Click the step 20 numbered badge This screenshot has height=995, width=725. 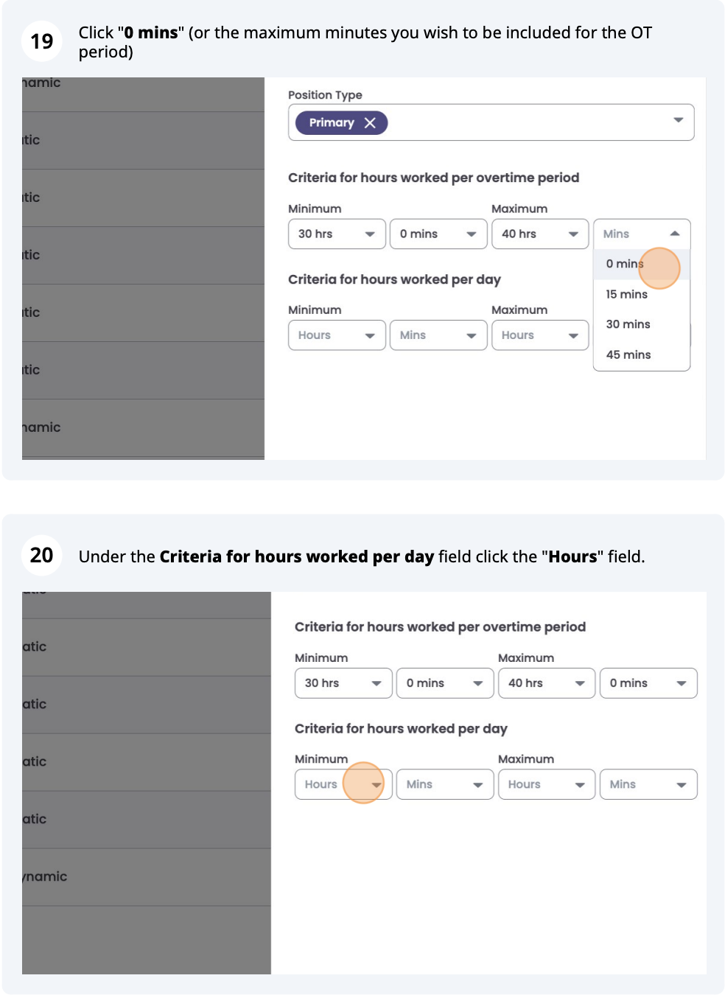pyautogui.click(x=42, y=555)
